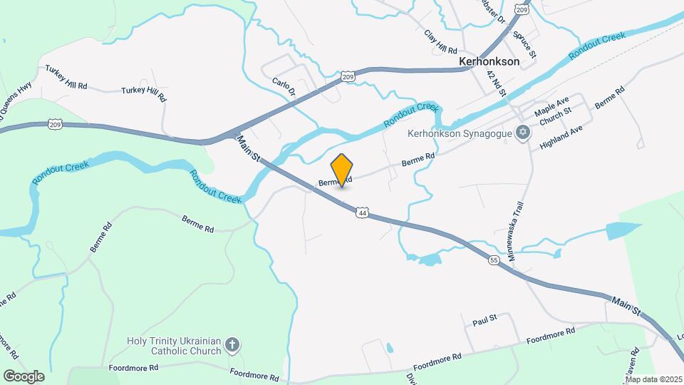Click the Kerhonkson Synagogue text label
The height and width of the screenshot is (385, 684).
(x=460, y=133)
